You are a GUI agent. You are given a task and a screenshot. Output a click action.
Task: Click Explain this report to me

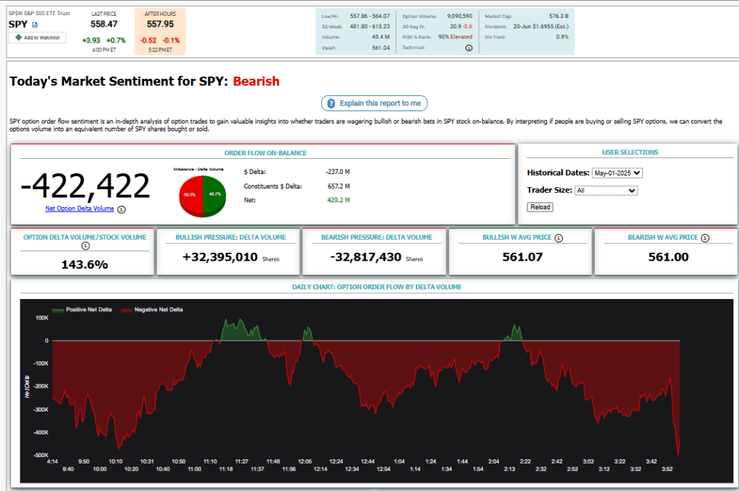375,103
